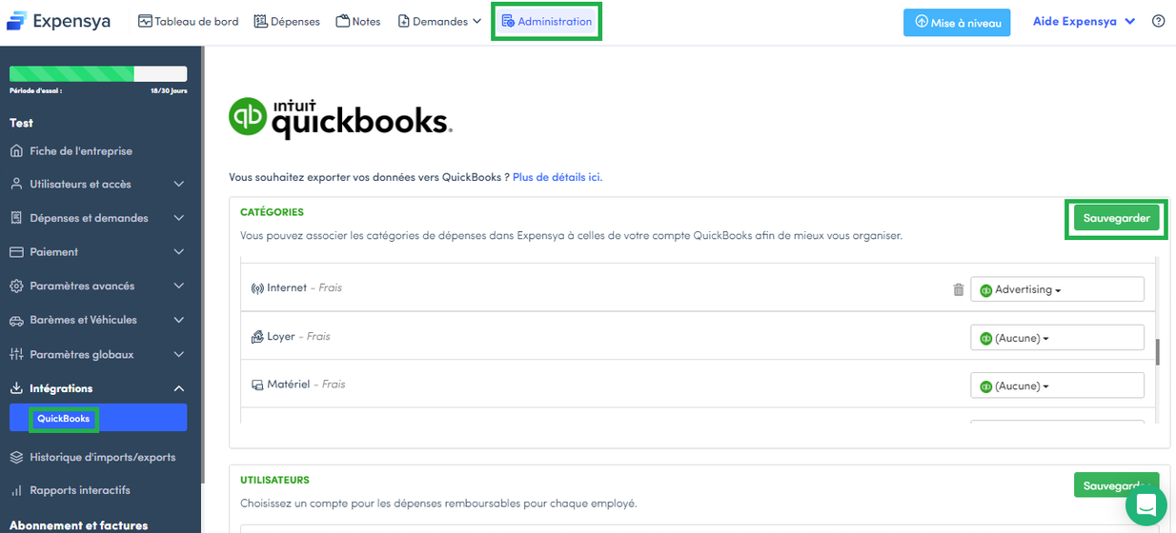Click the Demandes document icon in top bar
Image resolution: width=1176 pixels, height=533 pixels.
click(403, 21)
